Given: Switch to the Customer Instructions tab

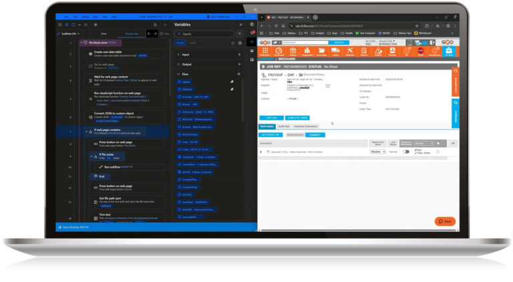Looking at the screenshot, I should [306, 126].
